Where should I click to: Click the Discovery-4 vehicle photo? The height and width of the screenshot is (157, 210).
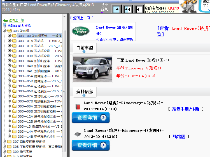(x=92, y=69)
